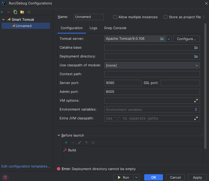Image resolution: width=209 pixels, height=181 pixels.
Task: Click the Server port field showing 9090
Action: click(x=123, y=83)
